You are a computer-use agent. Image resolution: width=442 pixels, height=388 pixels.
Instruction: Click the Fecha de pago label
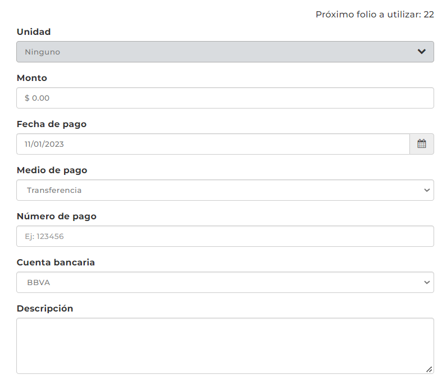click(52, 124)
